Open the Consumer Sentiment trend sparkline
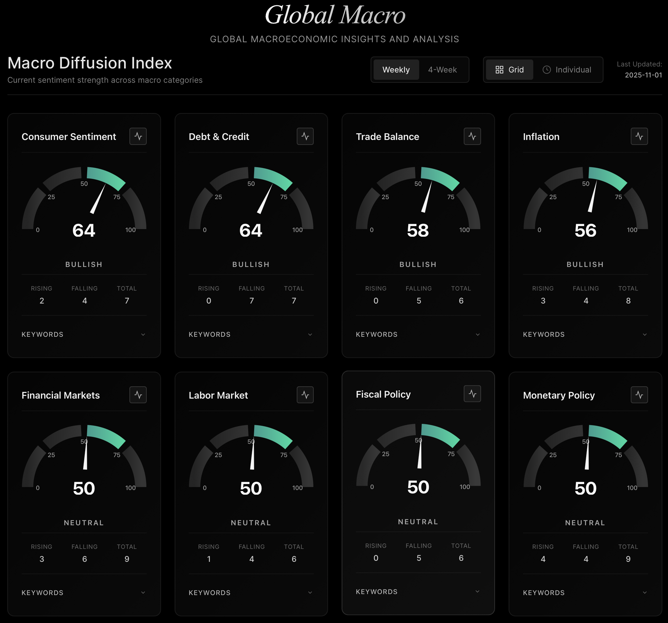Screen dimensions: 668x623 point(138,136)
